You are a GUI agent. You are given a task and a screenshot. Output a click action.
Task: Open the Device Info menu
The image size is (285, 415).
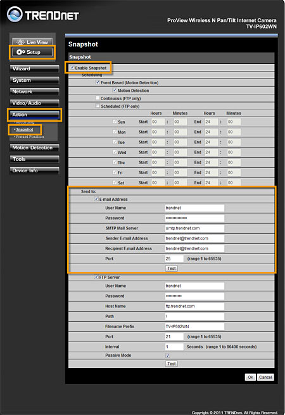tap(34, 170)
